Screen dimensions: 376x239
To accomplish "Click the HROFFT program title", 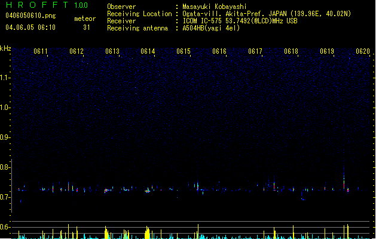I will pyautogui.click(x=37, y=5).
